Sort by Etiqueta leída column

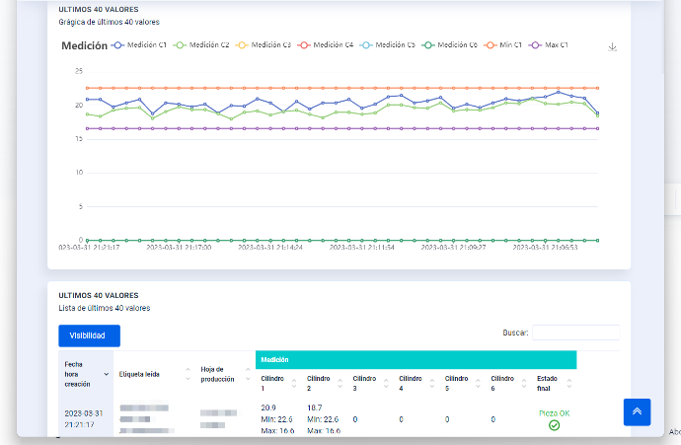click(154, 374)
